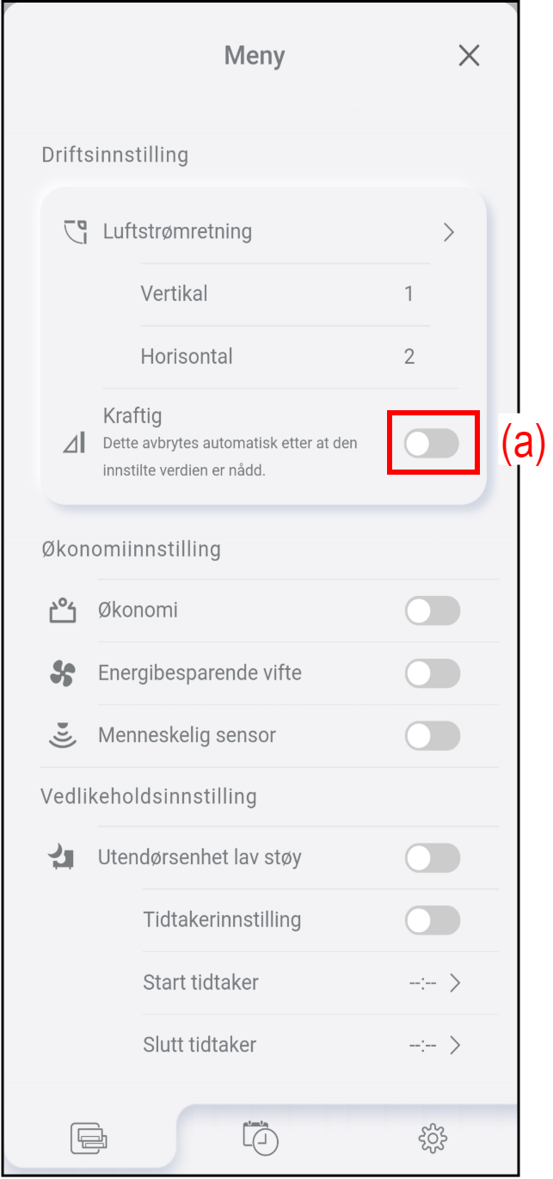Enable the Kraftig toggle
The width and height of the screenshot is (553, 1179).
point(432,444)
